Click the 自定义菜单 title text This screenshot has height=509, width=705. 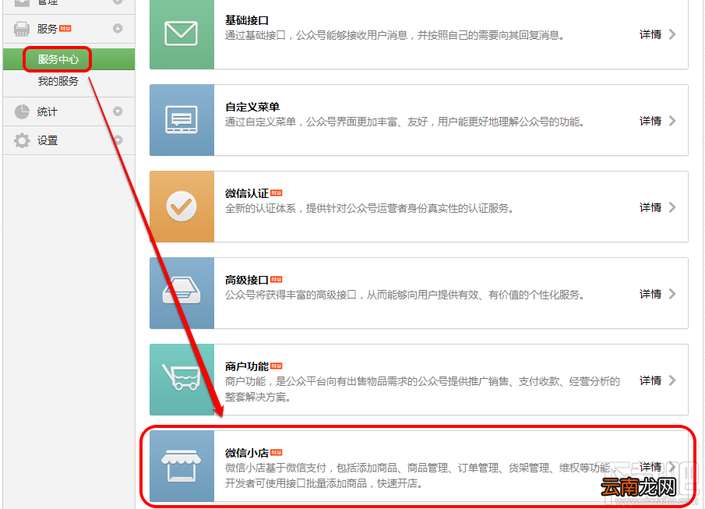(252, 107)
